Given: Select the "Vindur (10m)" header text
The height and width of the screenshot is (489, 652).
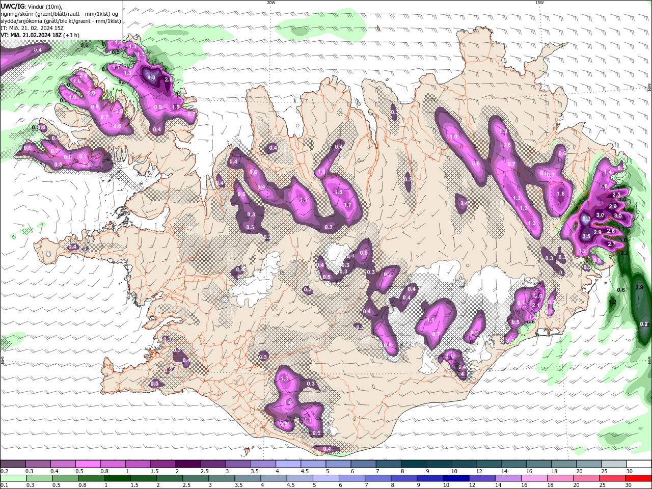Looking at the screenshot, I should point(45,6).
